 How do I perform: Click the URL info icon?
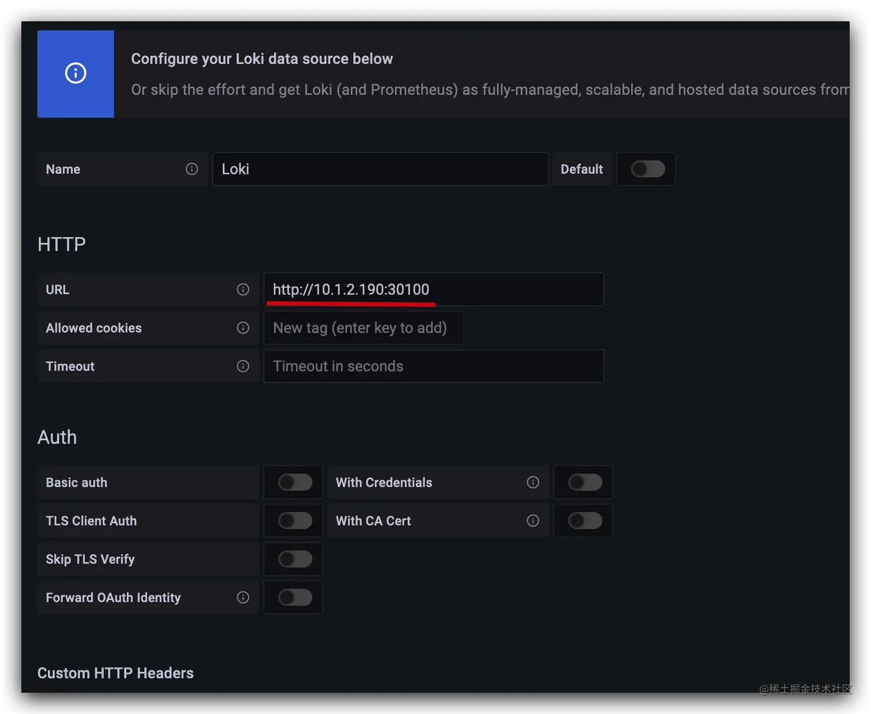[243, 289]
